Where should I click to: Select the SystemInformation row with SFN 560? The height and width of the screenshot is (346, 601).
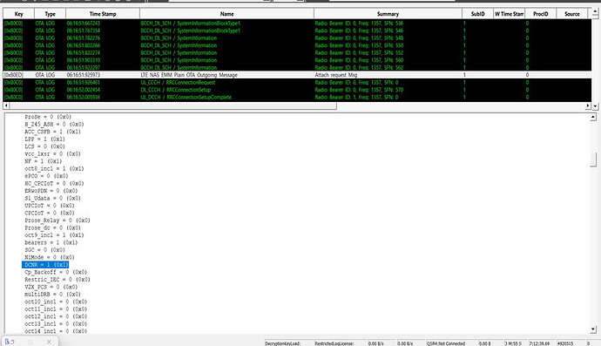(x=297, y=60)
